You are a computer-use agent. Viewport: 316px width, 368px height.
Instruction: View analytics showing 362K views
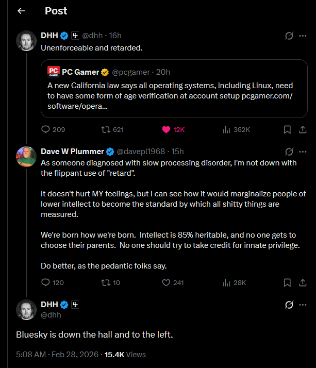point(226,129)
